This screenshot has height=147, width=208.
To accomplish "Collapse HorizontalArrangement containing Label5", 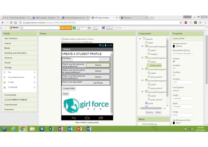I will point(142,80).
